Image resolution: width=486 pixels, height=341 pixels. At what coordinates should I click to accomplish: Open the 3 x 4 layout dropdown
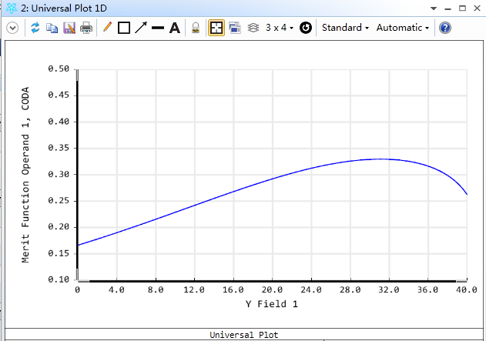[x=280, y=28]
